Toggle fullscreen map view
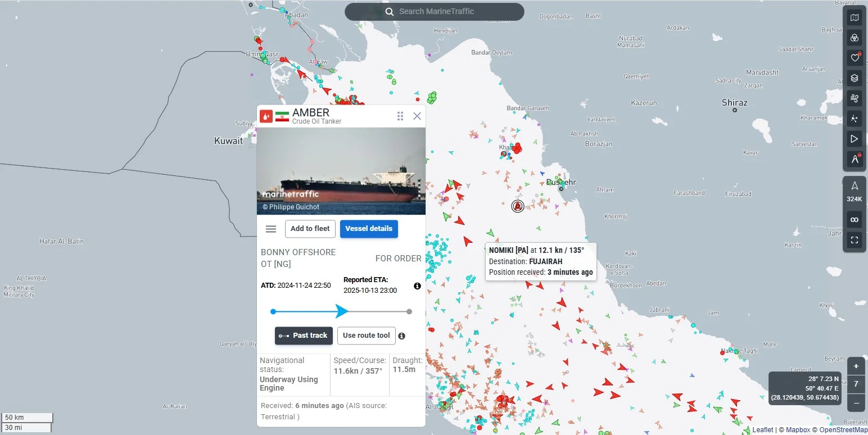The height and width of the screenshot is (435, 868). click(855, 241)
